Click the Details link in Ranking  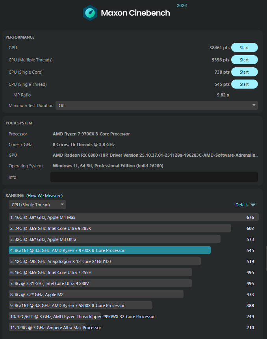click(x=242, y=205)
